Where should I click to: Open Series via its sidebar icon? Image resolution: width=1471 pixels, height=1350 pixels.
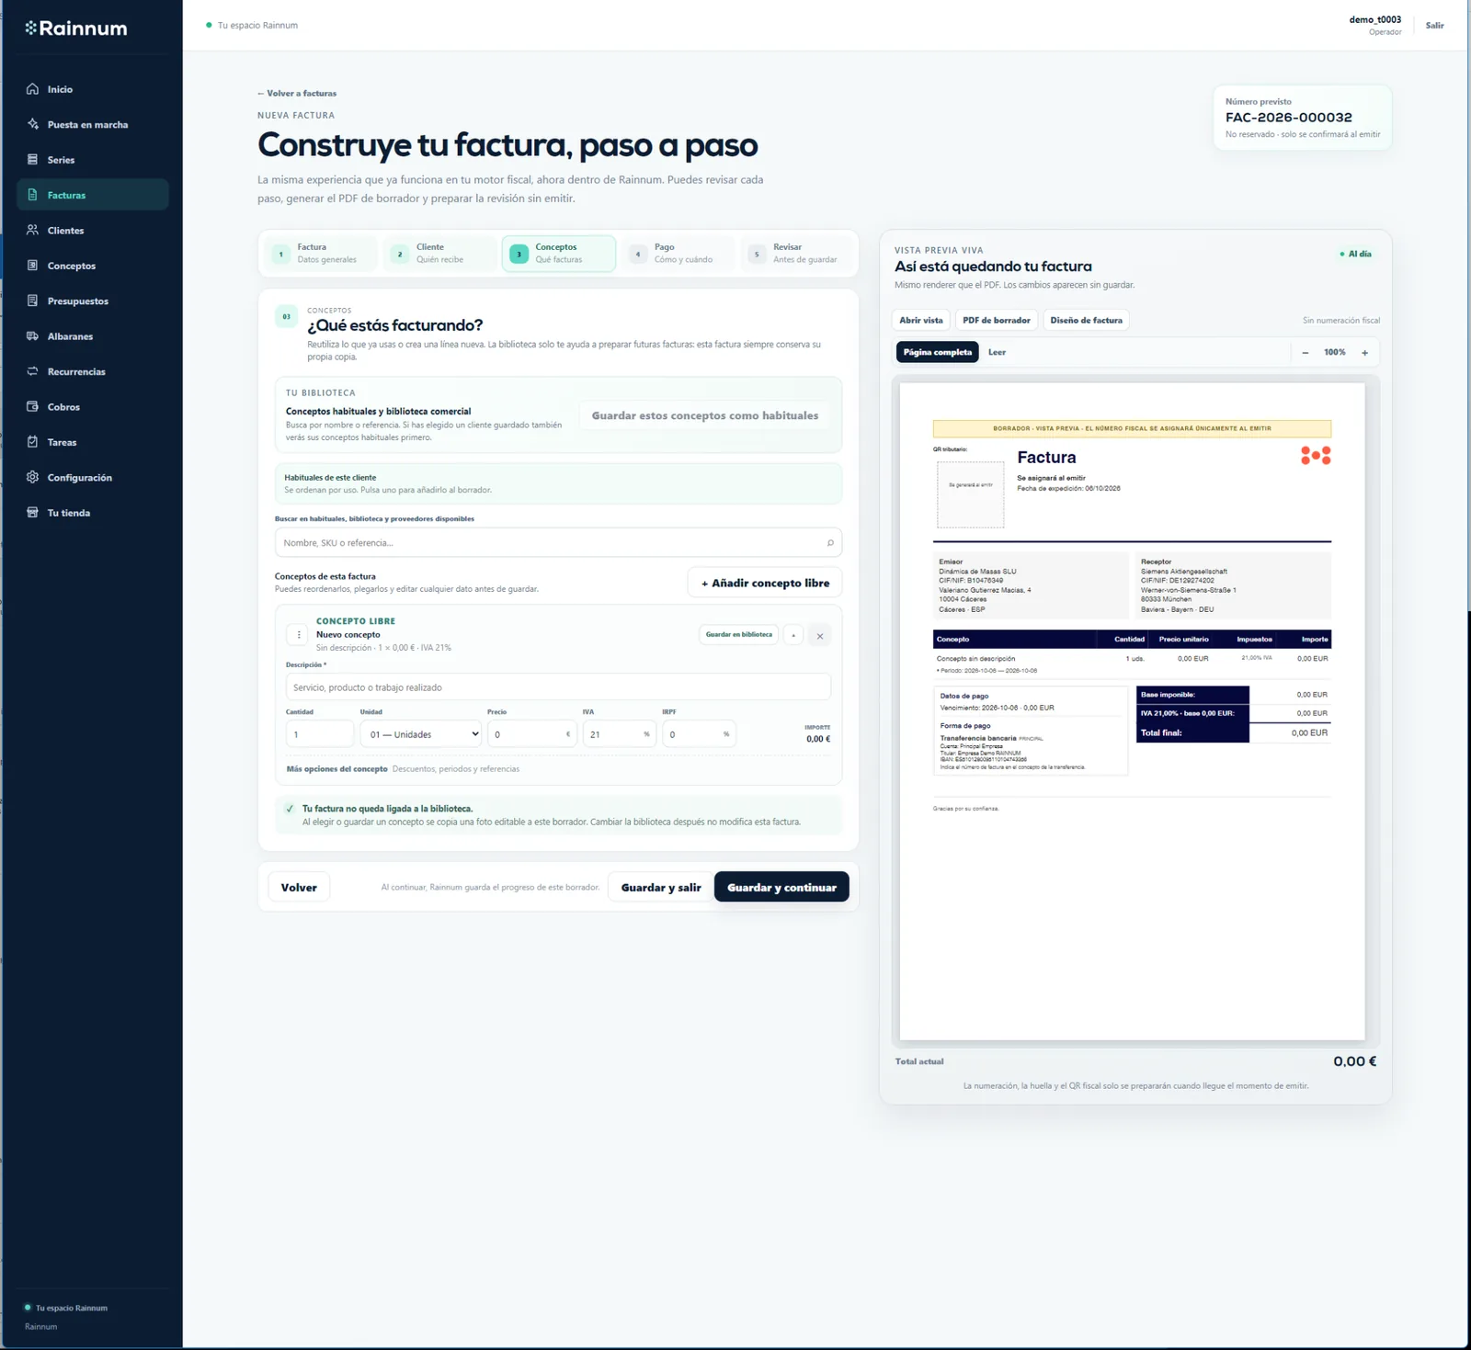33,160
